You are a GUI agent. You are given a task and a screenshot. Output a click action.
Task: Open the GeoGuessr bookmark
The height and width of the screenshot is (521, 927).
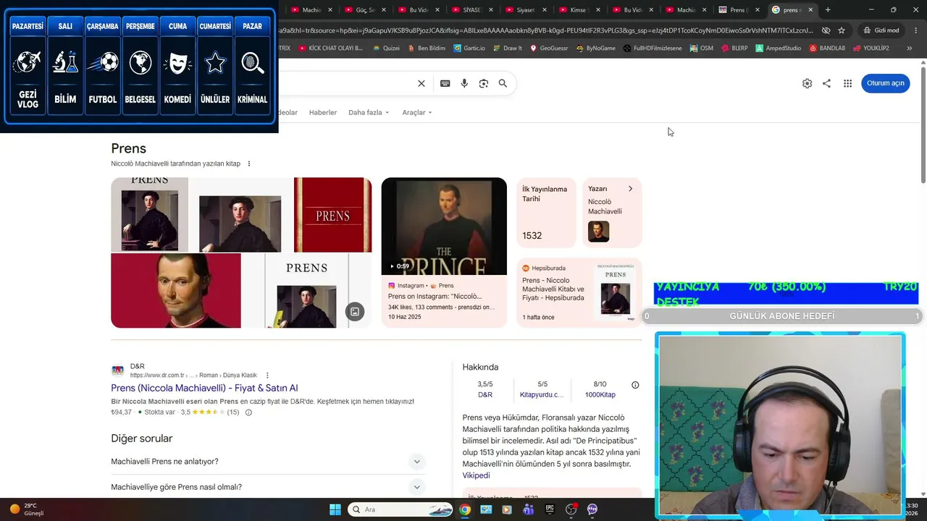[x=549, y=48]
